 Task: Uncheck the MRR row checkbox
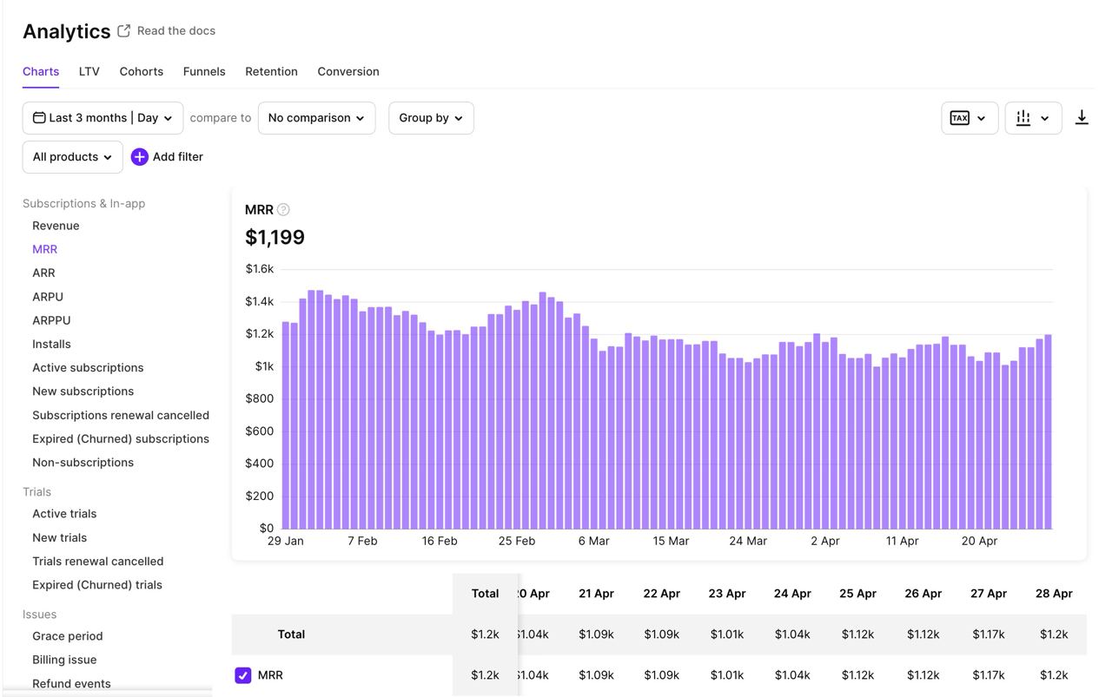click(x=243, y=675)
